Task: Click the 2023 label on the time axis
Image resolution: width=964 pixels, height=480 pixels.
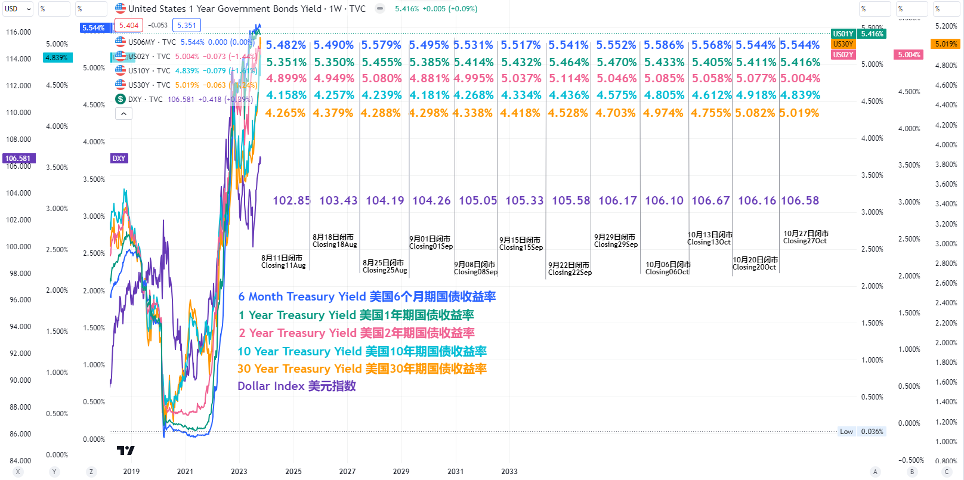Action: [239, 471]
